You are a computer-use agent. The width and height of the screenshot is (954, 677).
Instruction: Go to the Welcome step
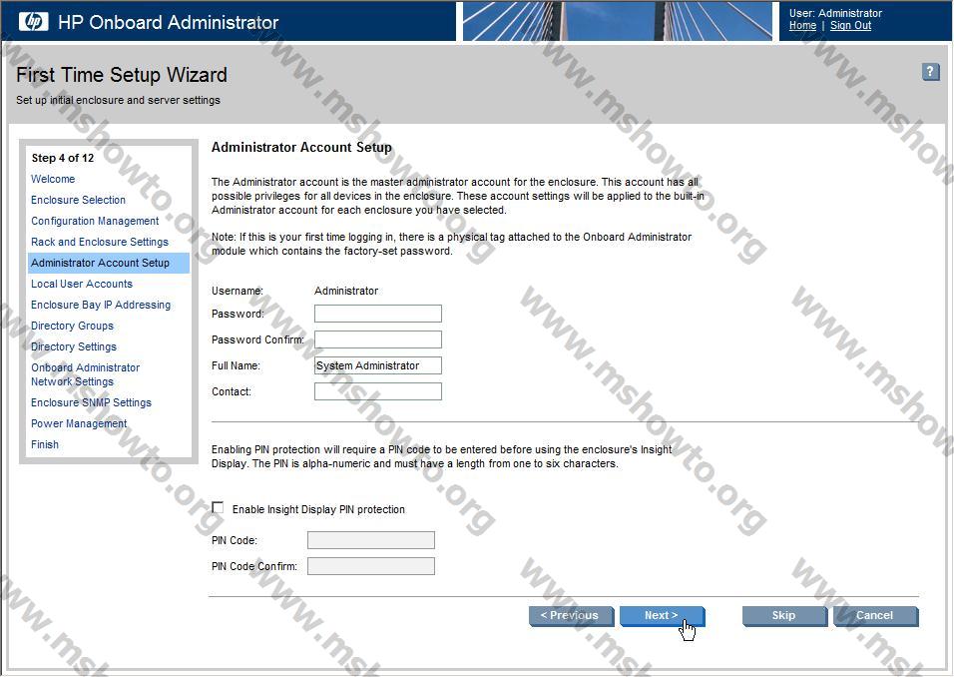(x=53, y=179)
